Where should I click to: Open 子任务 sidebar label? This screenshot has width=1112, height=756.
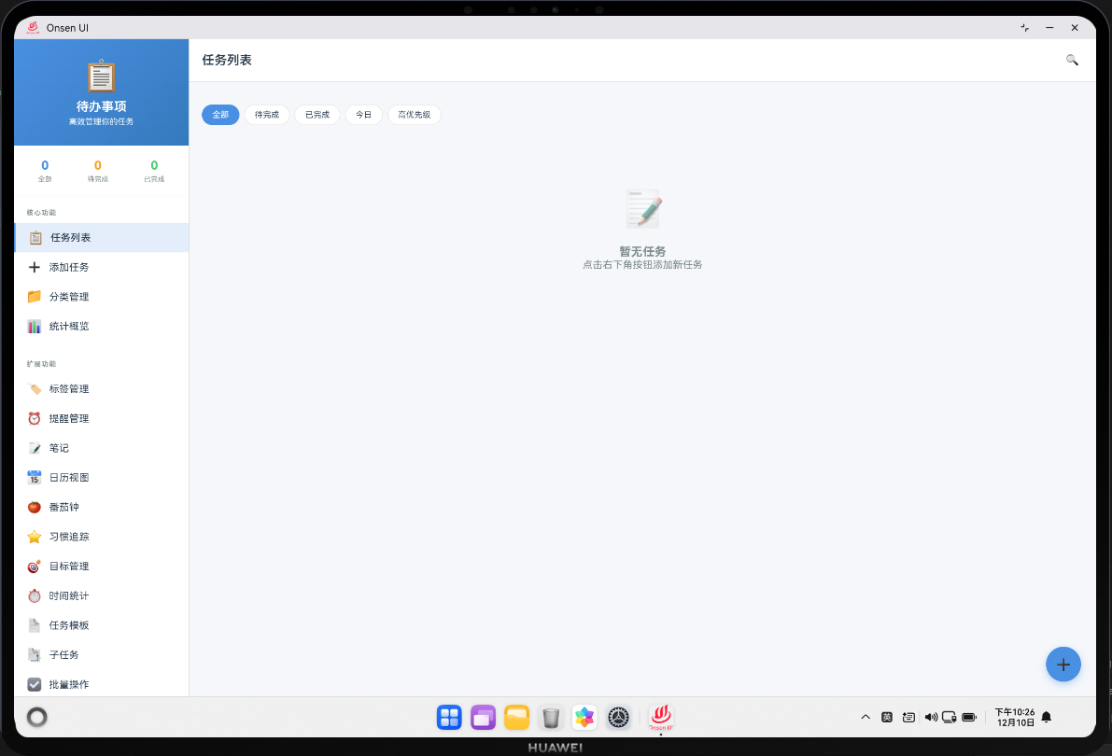pyautogui.click(x=63, y=654)
